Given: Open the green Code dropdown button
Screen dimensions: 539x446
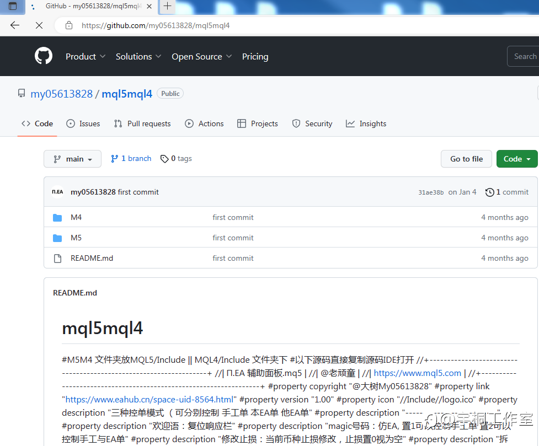Looking at the screenshot, I should [516, 159].
